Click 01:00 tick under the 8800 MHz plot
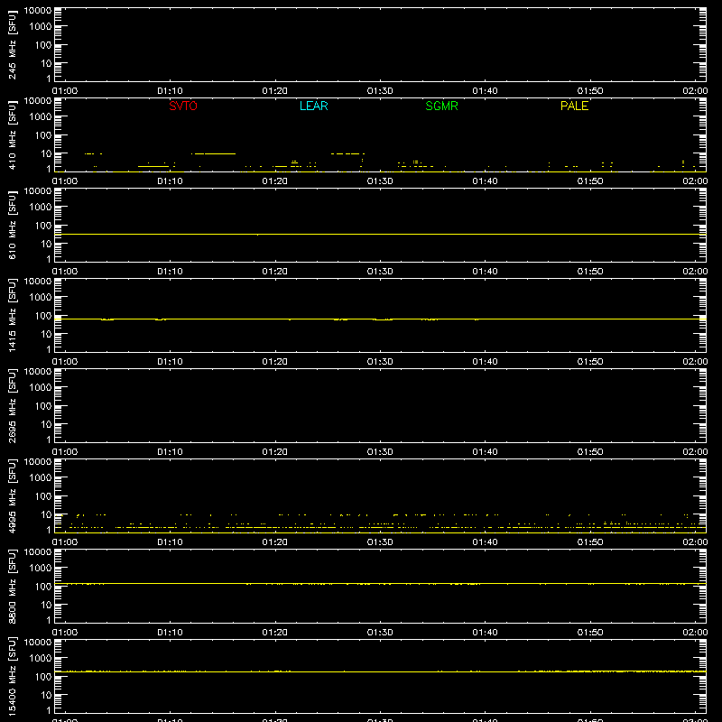Image resolution: width=722 pixels, height=722 pixels. 65,633
